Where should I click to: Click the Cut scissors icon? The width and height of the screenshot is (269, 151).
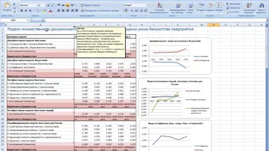14,4
